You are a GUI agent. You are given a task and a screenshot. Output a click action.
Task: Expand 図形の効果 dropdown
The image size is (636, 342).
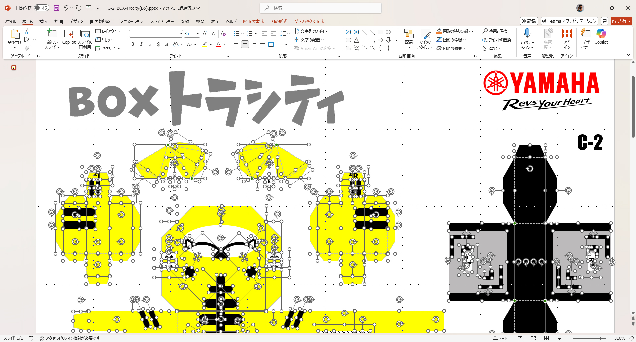tap(451, 48)
